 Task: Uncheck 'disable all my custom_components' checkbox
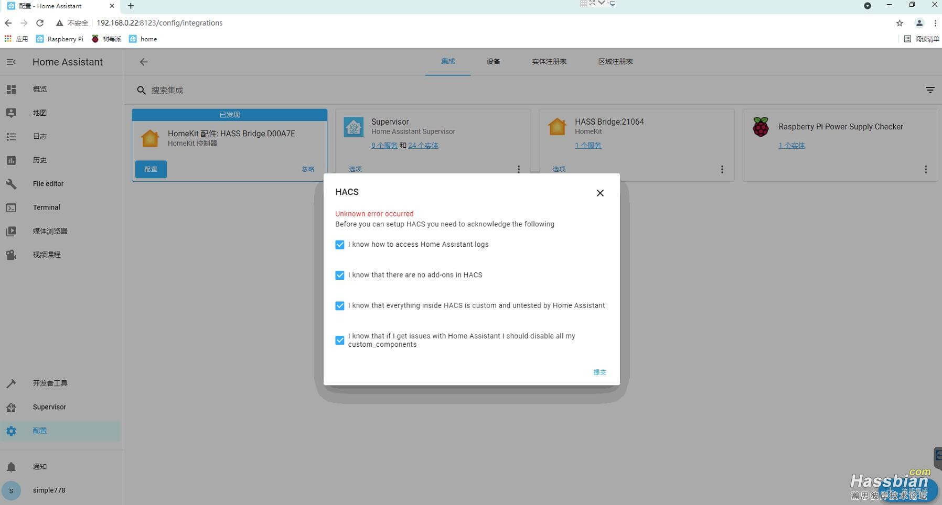click(x=340, y=341)
